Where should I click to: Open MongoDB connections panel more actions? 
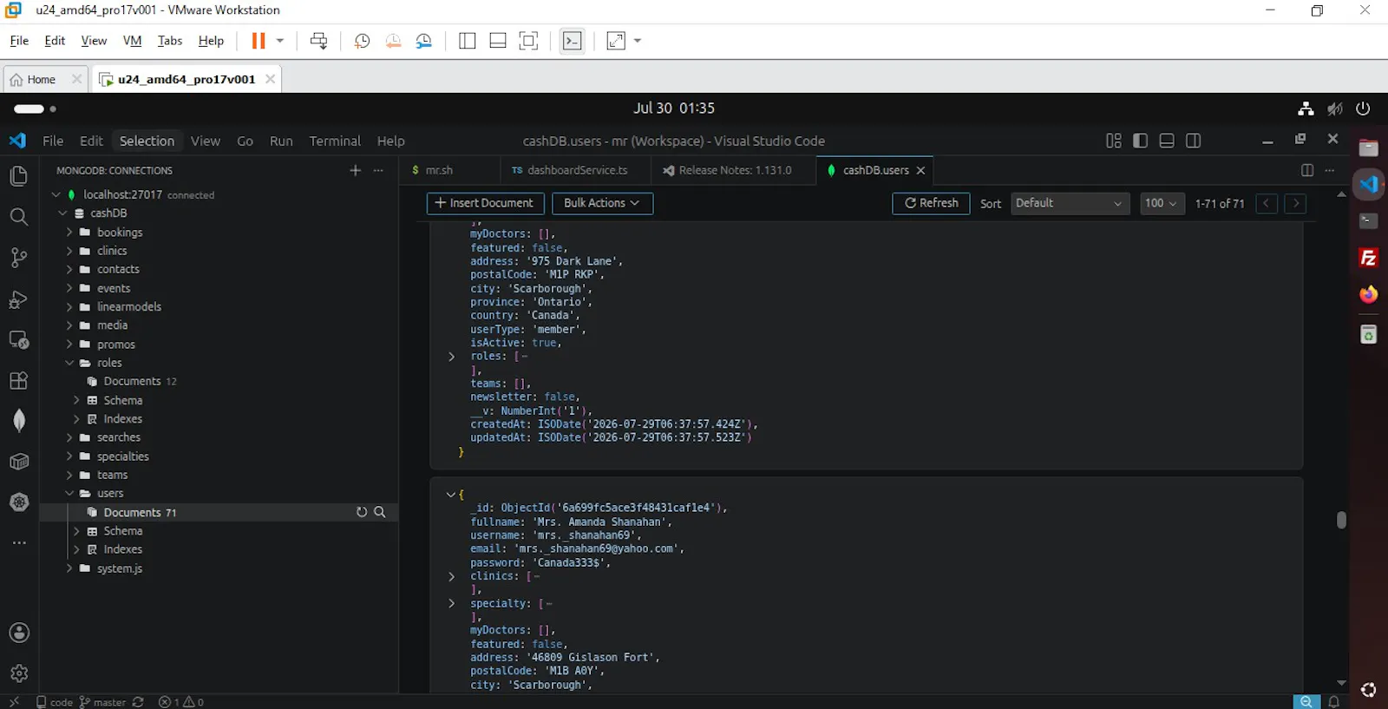tap(378, 170)
